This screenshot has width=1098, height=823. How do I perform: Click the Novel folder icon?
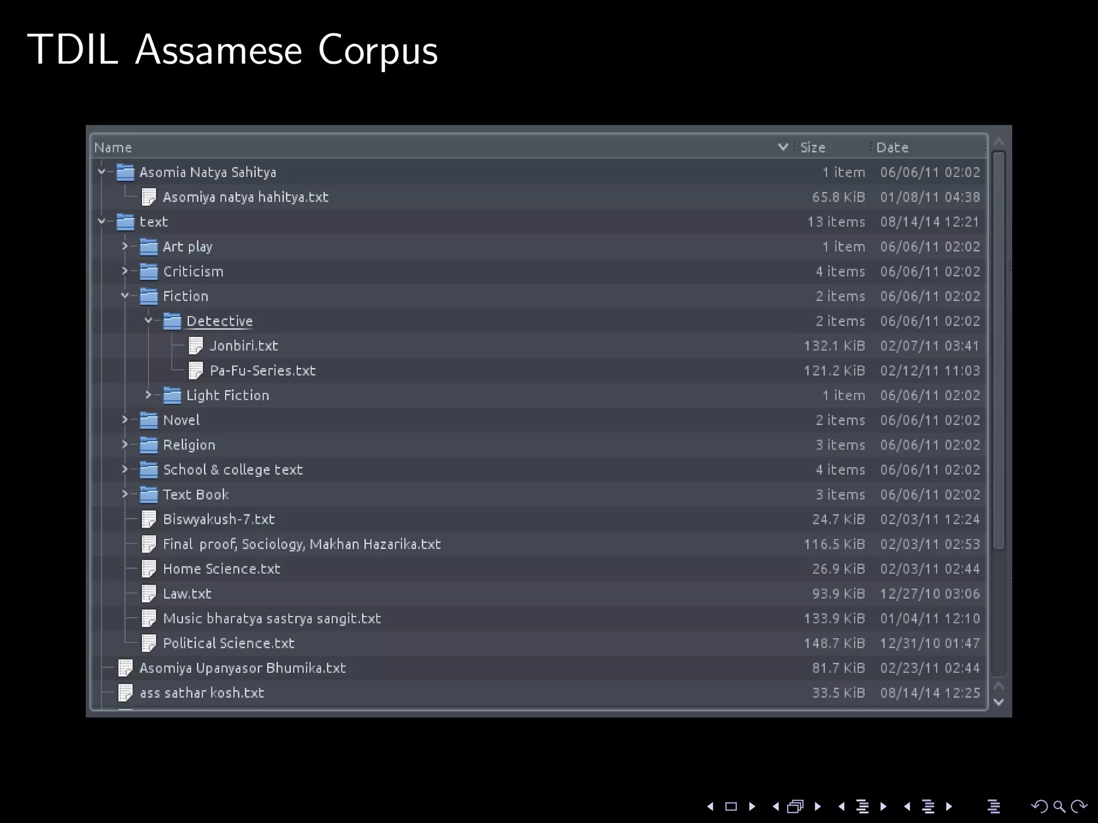pos(149,420)
